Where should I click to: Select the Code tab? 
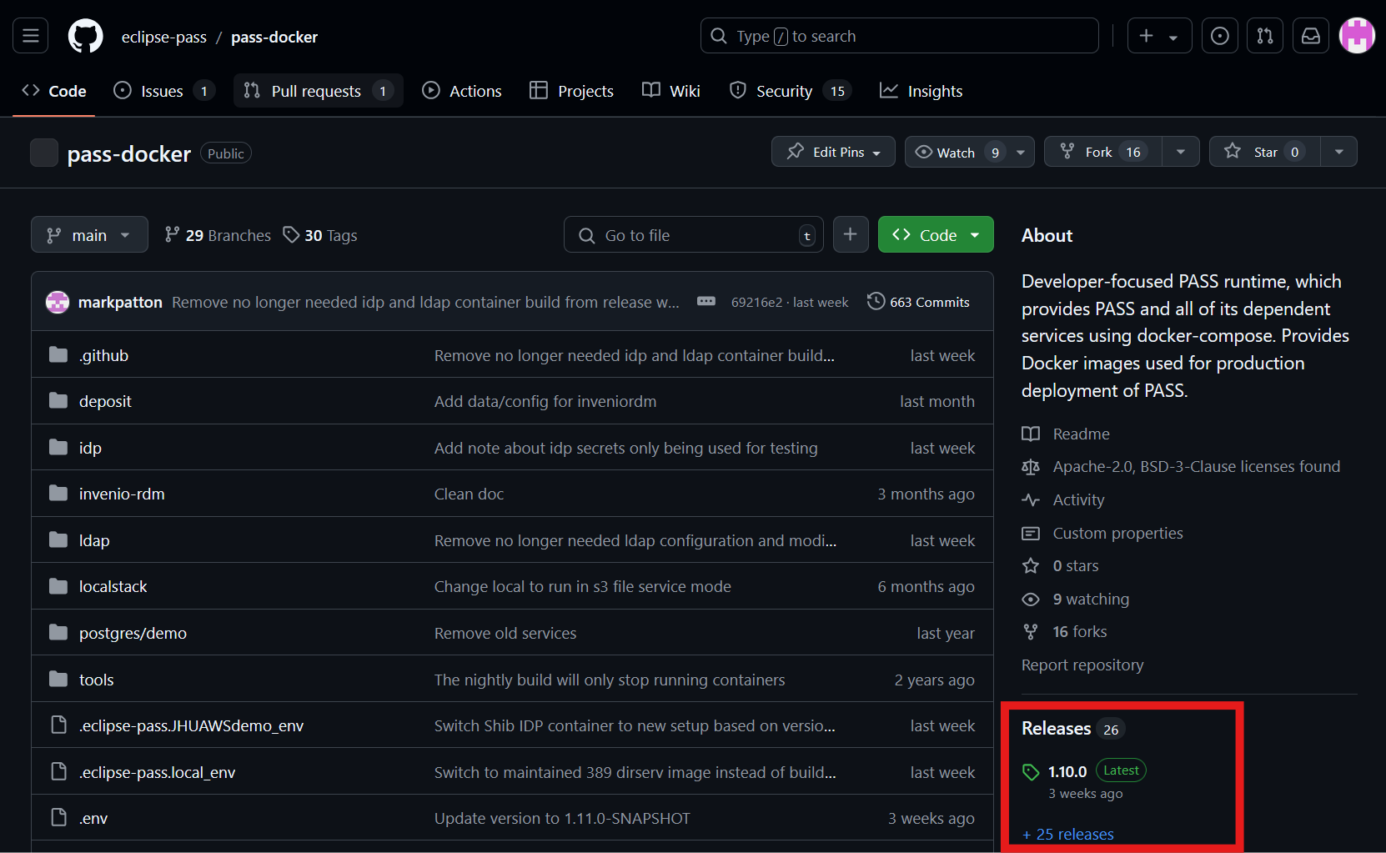point(54,91)
